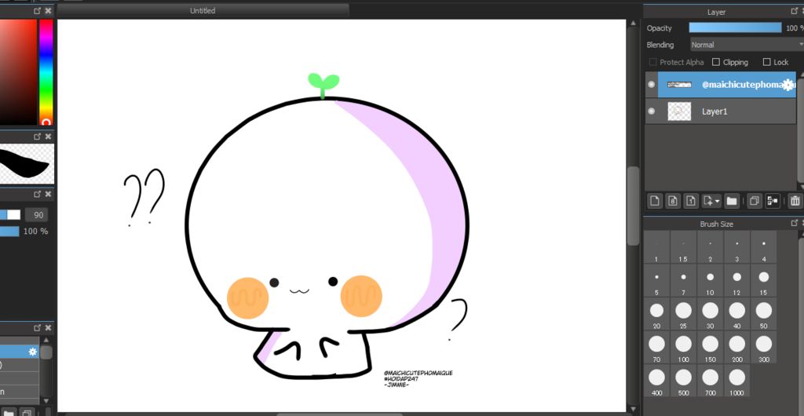Choose the 100 brush size

(x=684, y=348)
